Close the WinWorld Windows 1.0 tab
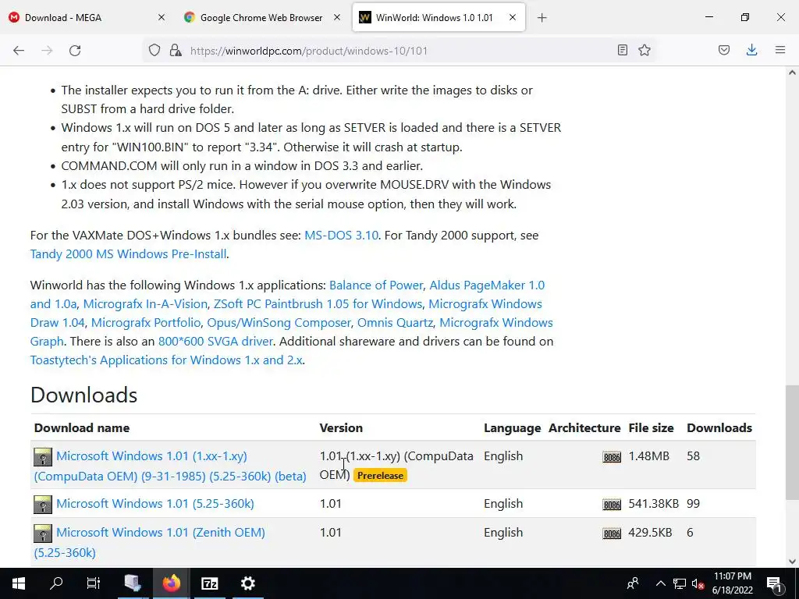This screenshot has height=599, width=799. (513, 17)
